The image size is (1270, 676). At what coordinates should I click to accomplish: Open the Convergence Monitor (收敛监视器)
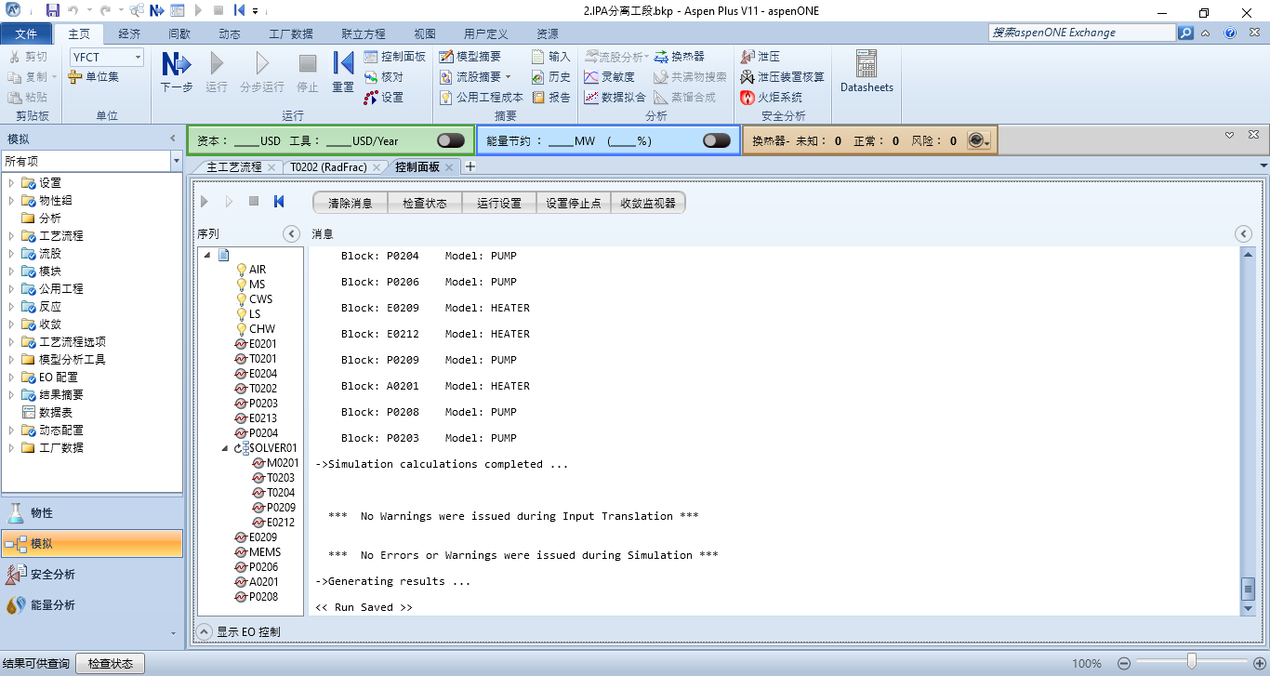coord(648,203)
